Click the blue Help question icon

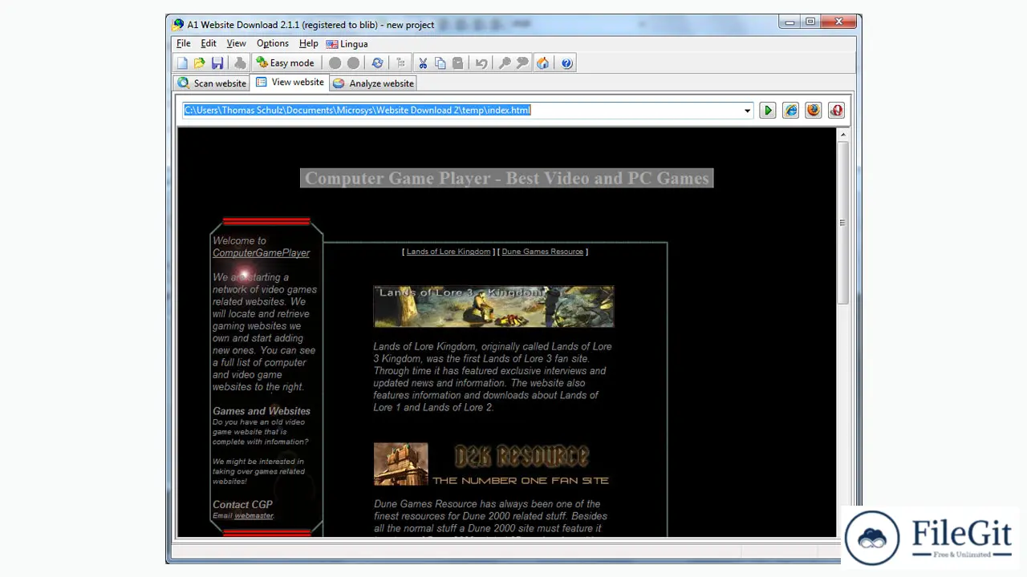coord(567,63)
